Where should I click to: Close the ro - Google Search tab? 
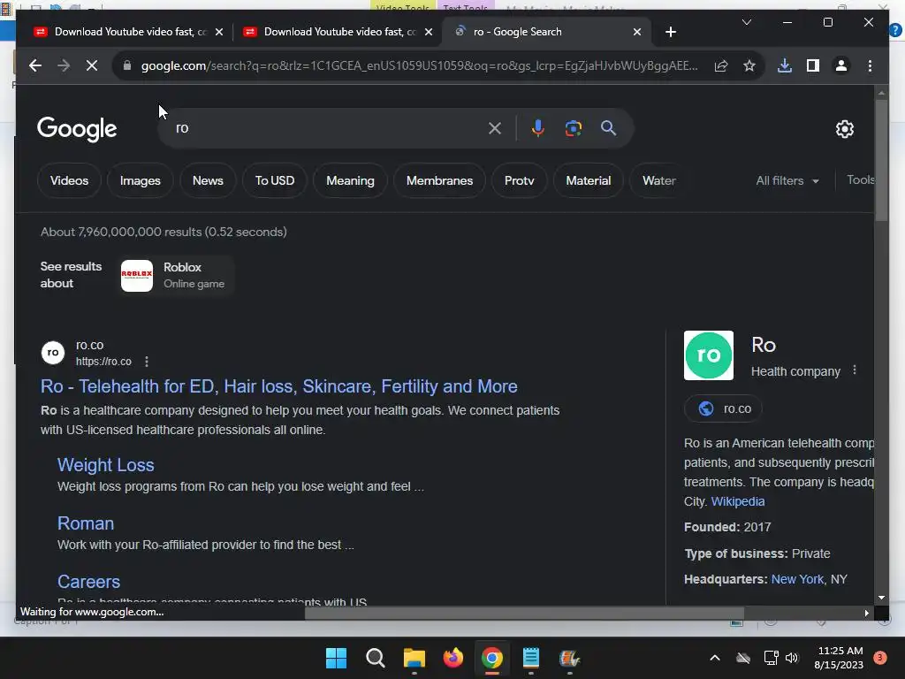tap(636, 33)
